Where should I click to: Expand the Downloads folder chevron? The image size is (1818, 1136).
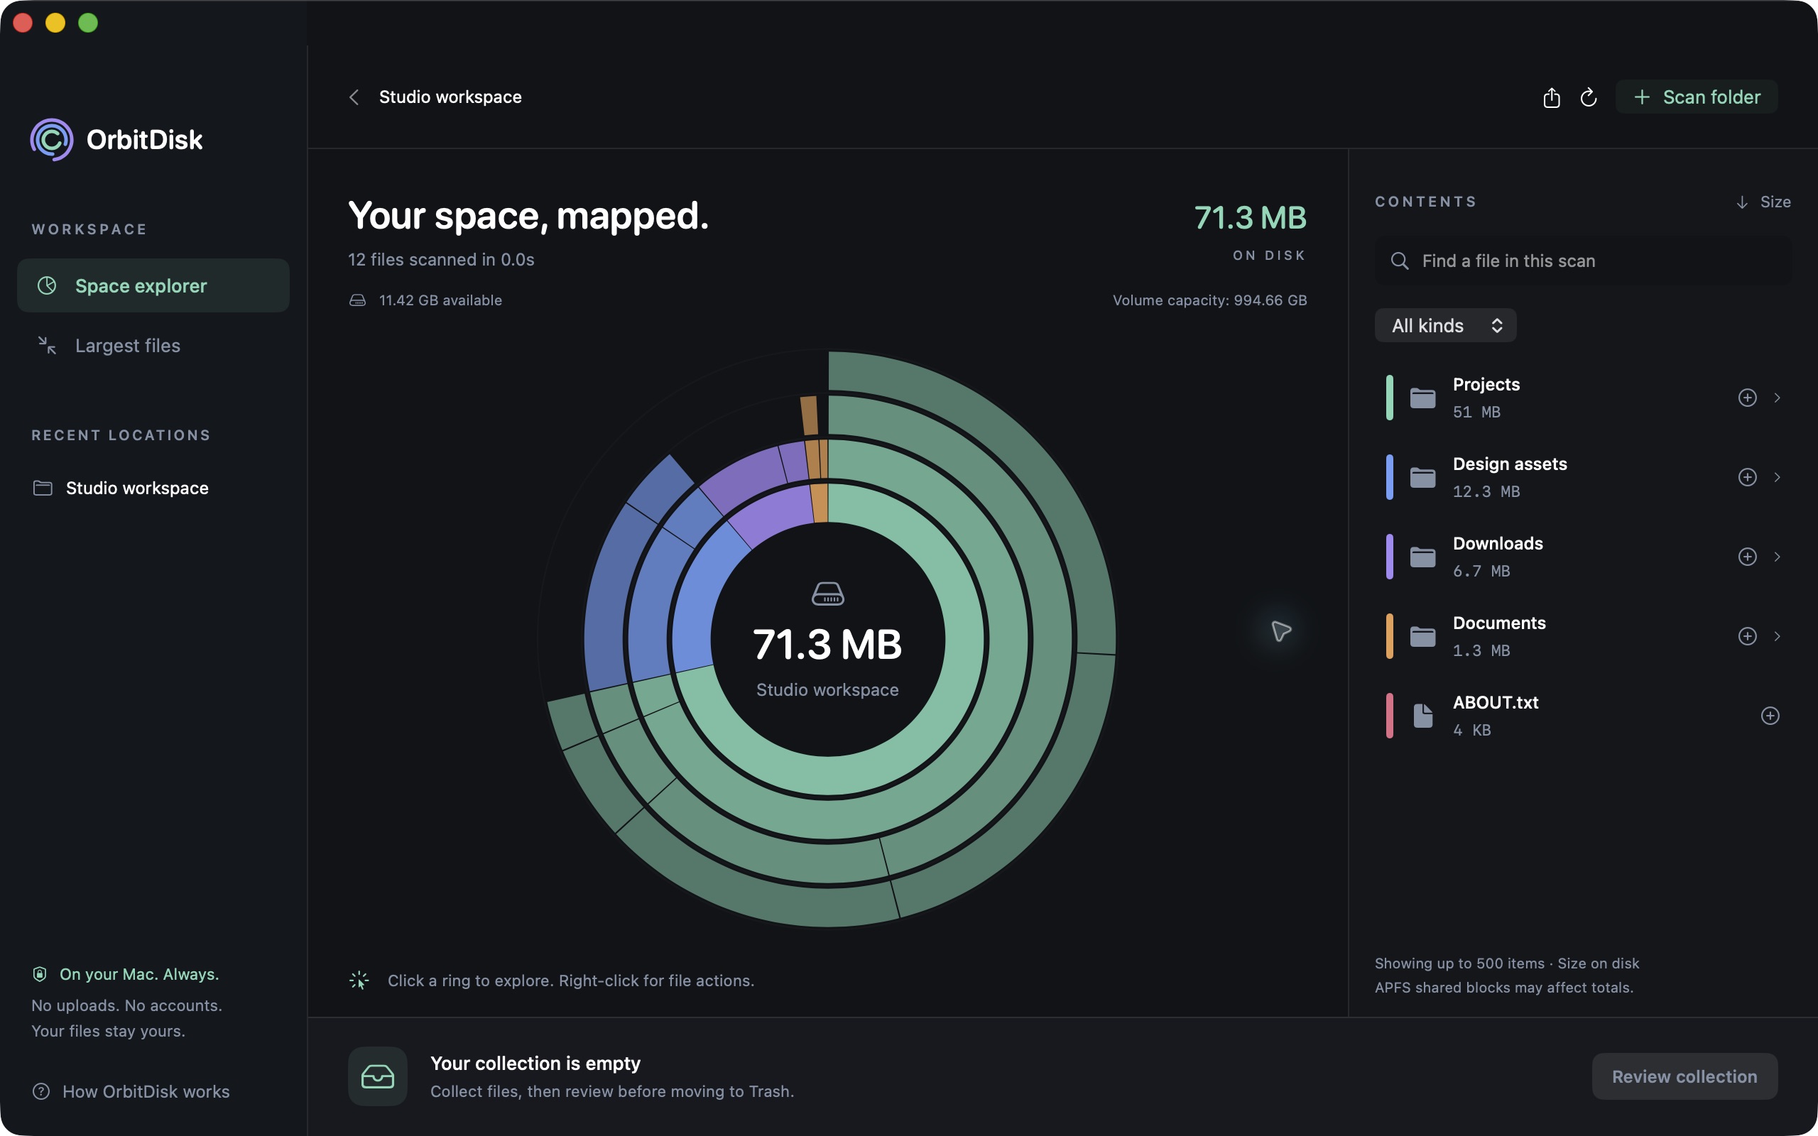(x=1778, y=557)
